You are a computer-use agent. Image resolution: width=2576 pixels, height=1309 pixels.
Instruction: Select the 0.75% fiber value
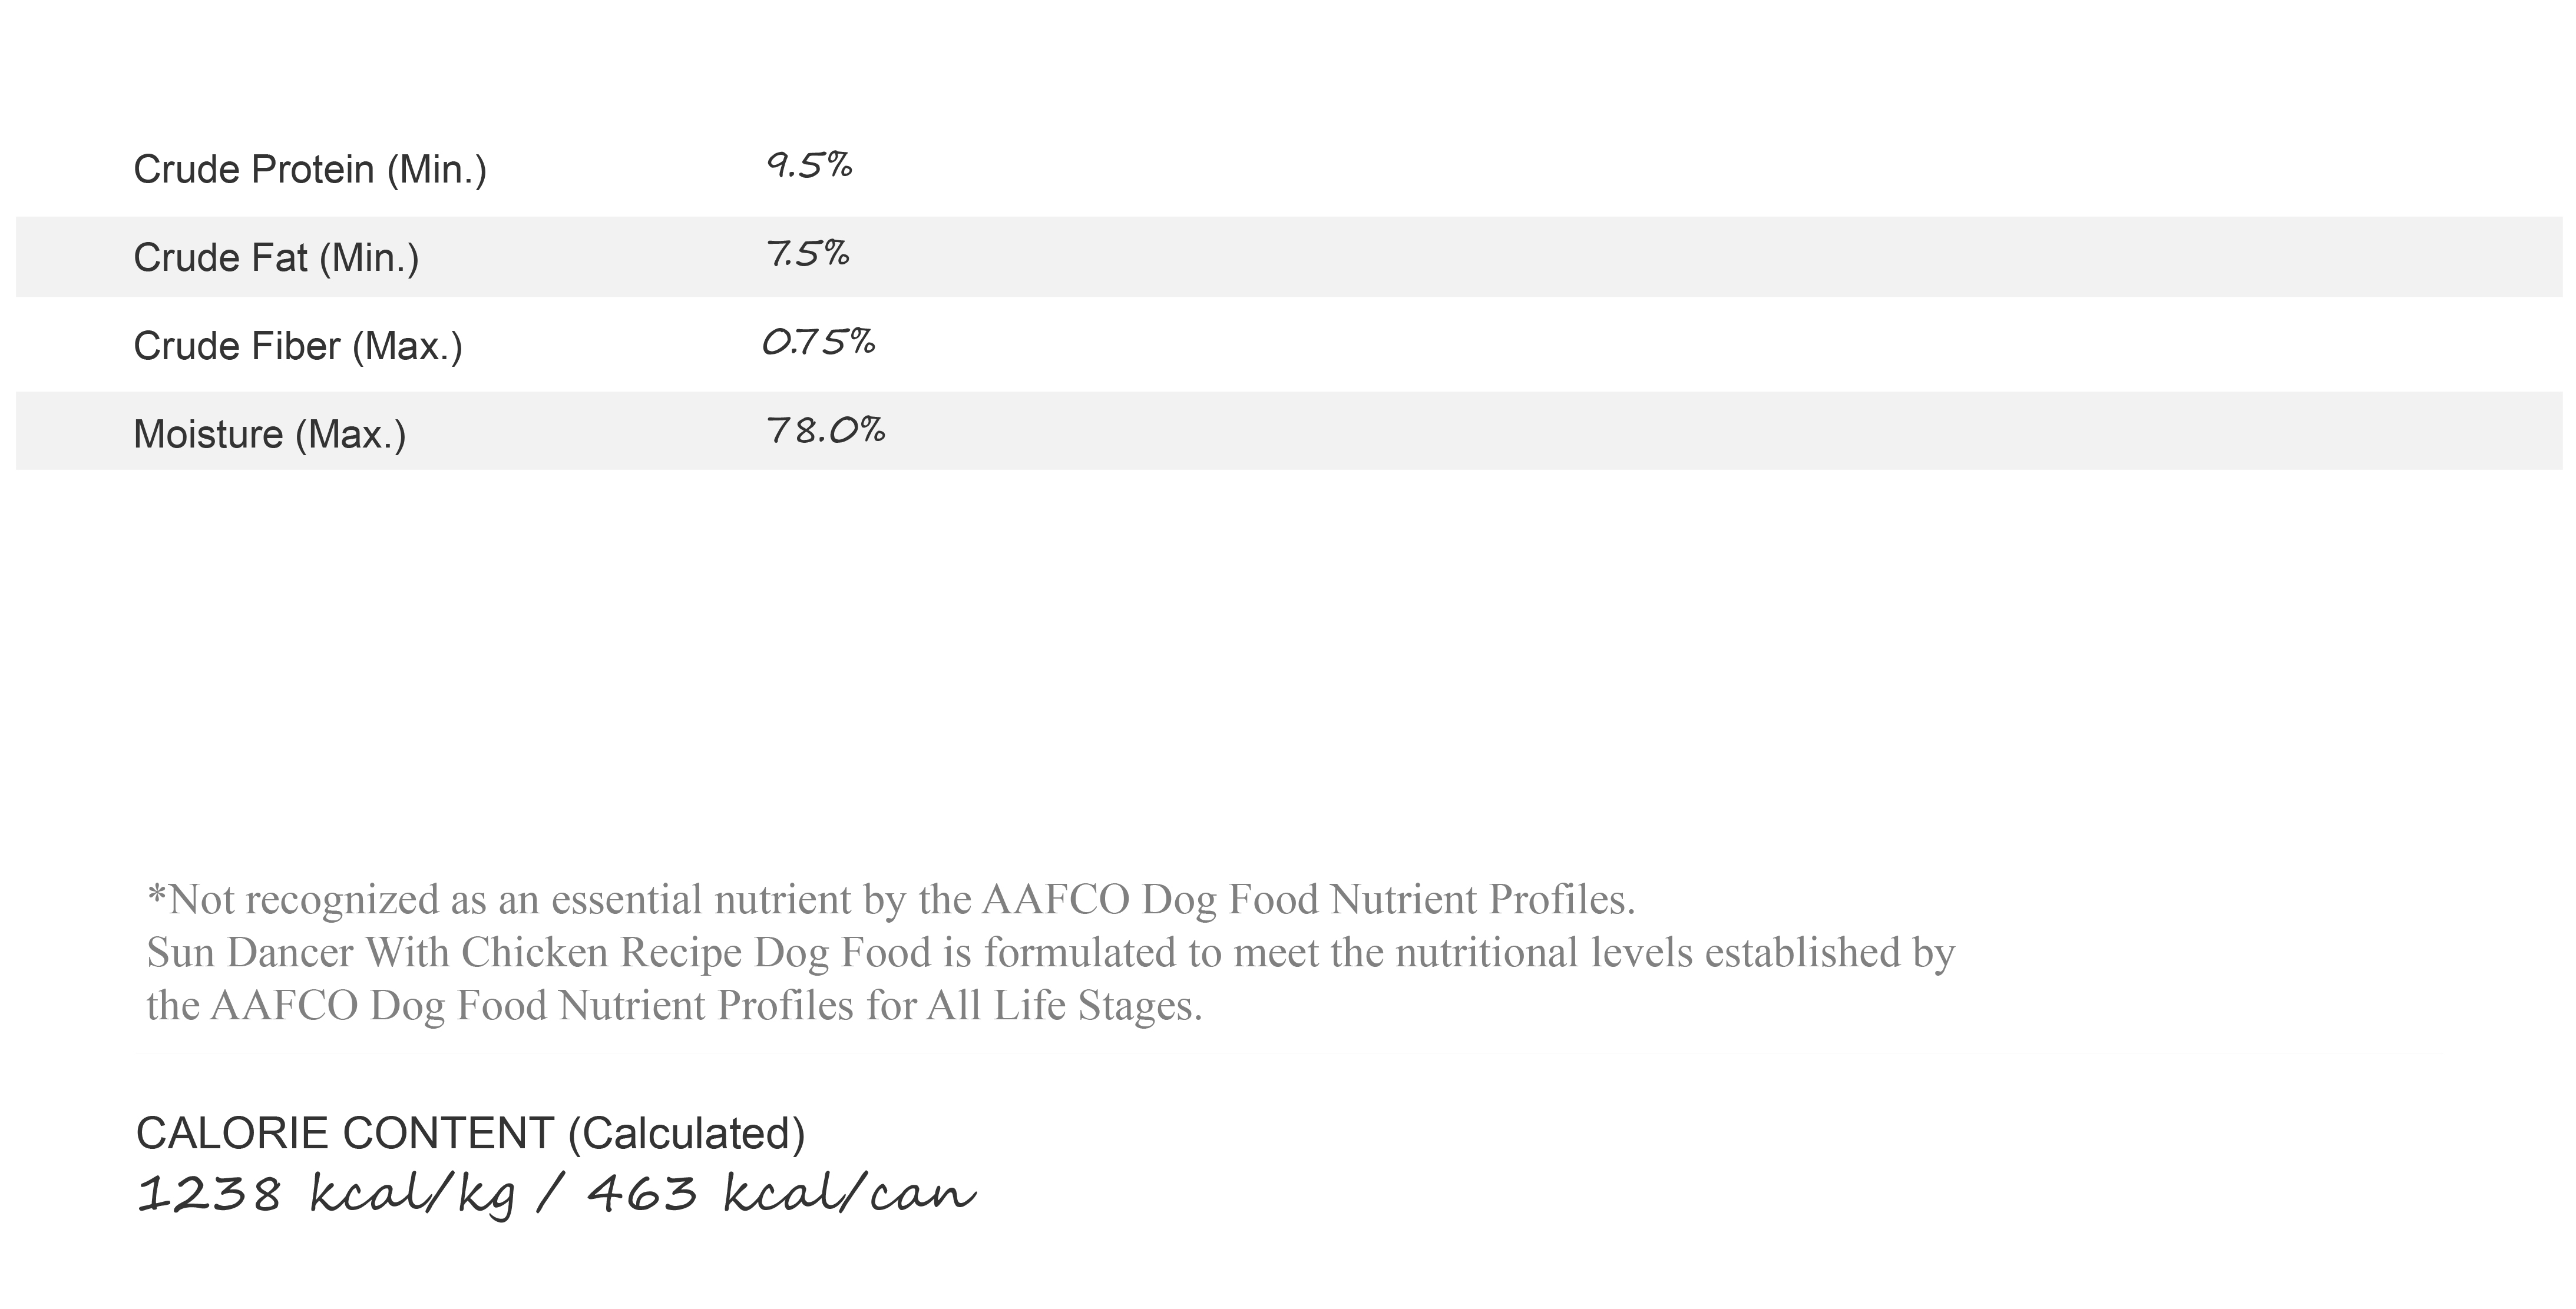(819, 342)
